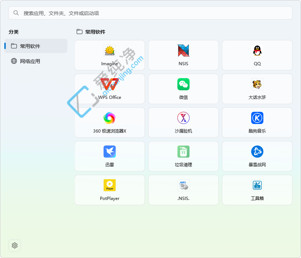
Task: Open the QQ penguin icon
Action: point(257,51)
